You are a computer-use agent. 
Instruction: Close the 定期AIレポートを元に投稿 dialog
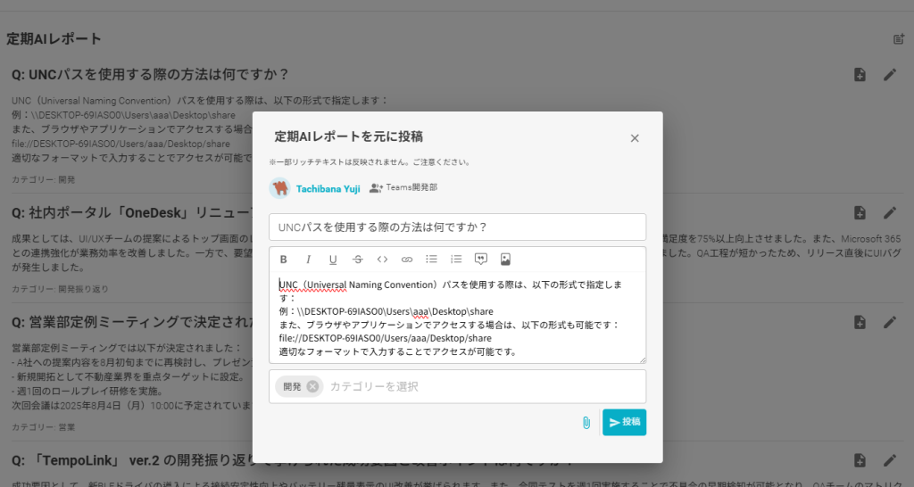635,138
